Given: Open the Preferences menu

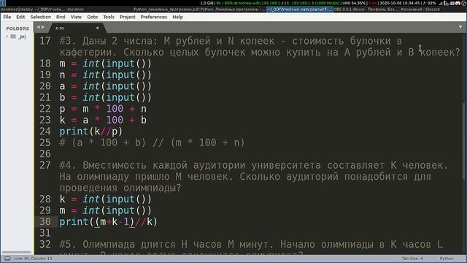Looking at the screenshot, I should 154,17.
